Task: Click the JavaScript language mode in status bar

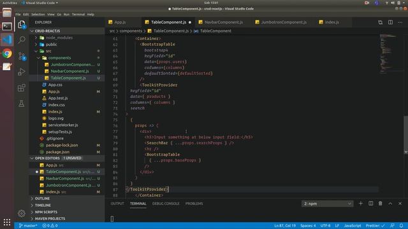Action: coord(353,226)
